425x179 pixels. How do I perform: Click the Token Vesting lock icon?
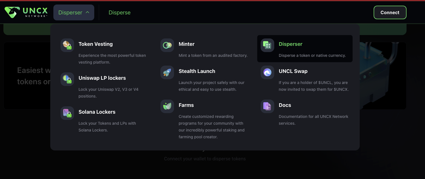67,45
